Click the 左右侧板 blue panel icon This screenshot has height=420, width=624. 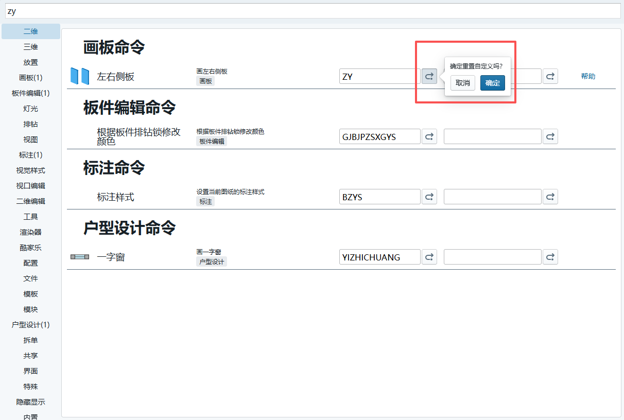(x=80, y=76)
